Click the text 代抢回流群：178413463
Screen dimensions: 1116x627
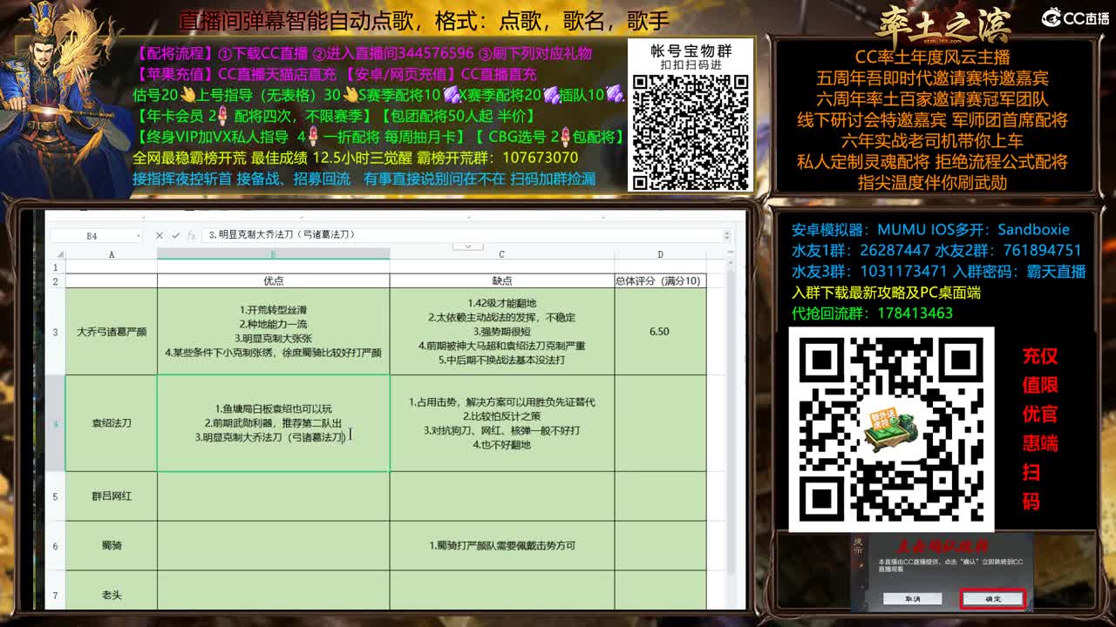(872, 313)
